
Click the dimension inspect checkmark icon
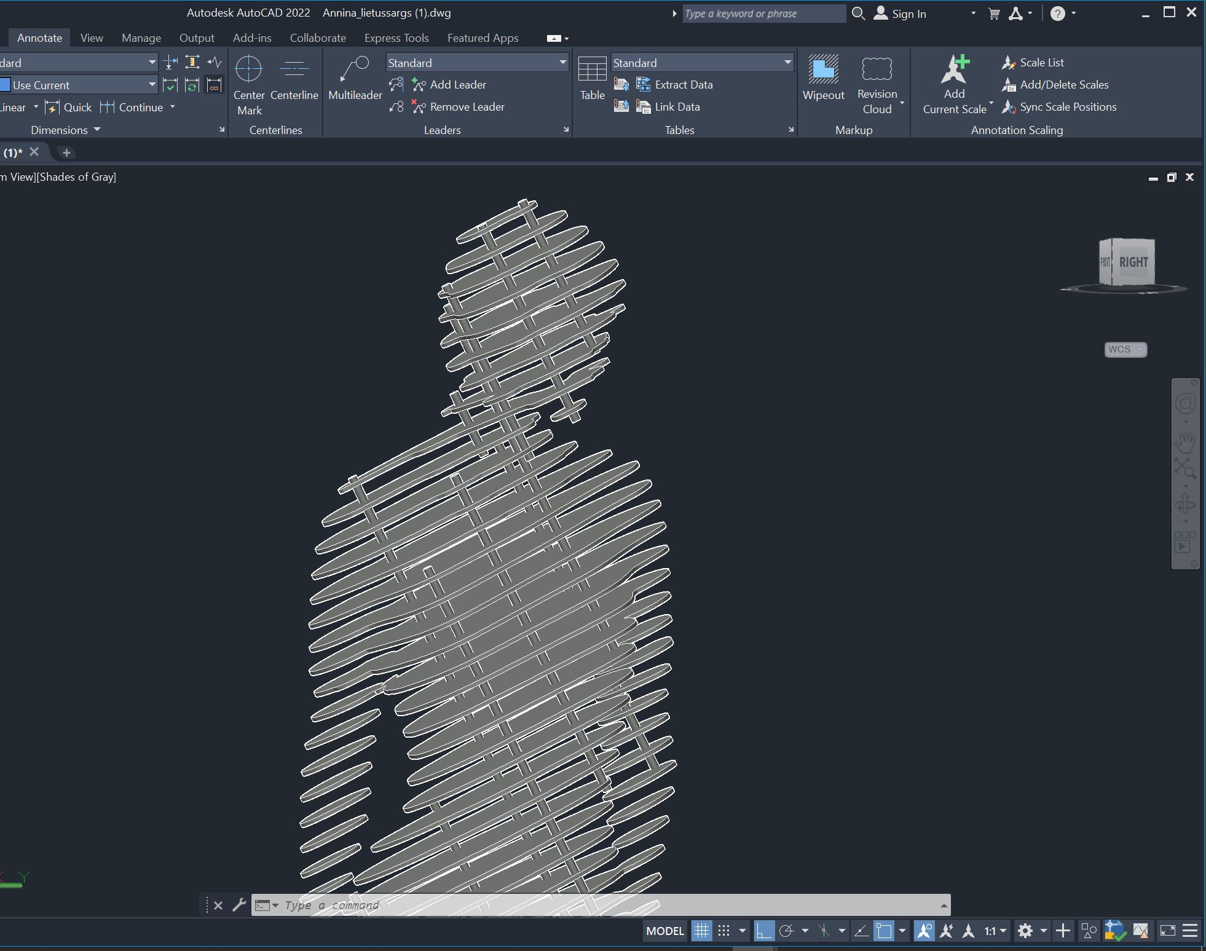170,85
